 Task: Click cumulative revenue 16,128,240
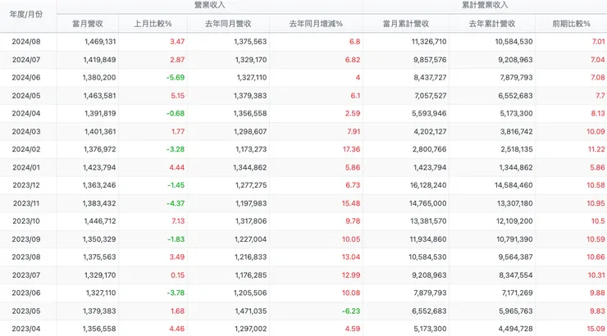428,185
